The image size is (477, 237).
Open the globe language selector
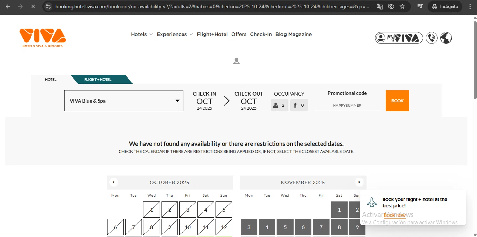tap(446, 38)
